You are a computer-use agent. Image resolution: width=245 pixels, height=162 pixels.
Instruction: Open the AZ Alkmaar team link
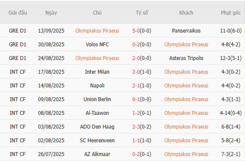97,154
